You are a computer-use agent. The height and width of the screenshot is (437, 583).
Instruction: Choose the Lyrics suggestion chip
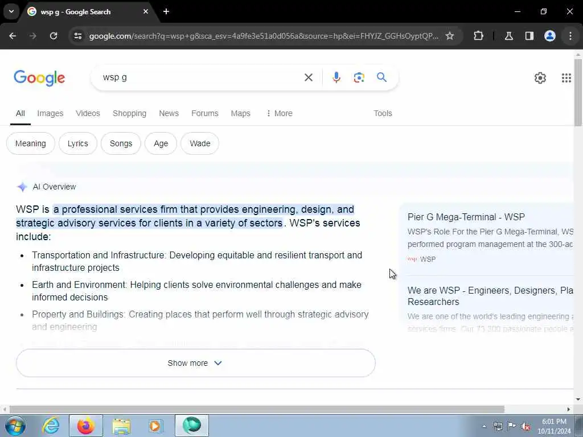[77, 143]
